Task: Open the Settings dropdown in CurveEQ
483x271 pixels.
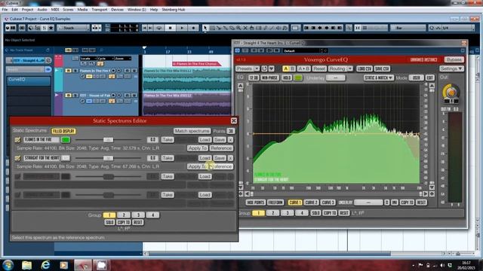Action: click(x=451, y=69)
